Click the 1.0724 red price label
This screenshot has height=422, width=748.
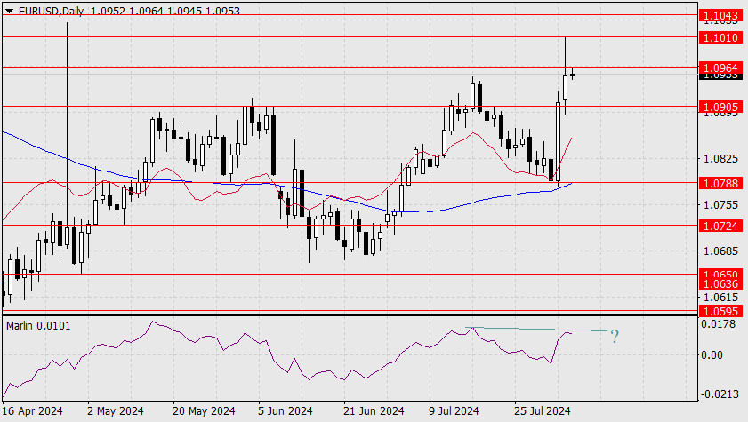[x=720, y=226]
